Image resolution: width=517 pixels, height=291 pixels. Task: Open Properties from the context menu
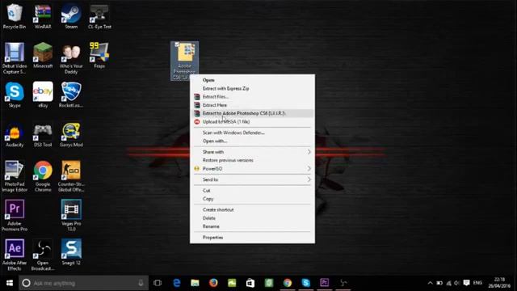(x=252, y=238)
